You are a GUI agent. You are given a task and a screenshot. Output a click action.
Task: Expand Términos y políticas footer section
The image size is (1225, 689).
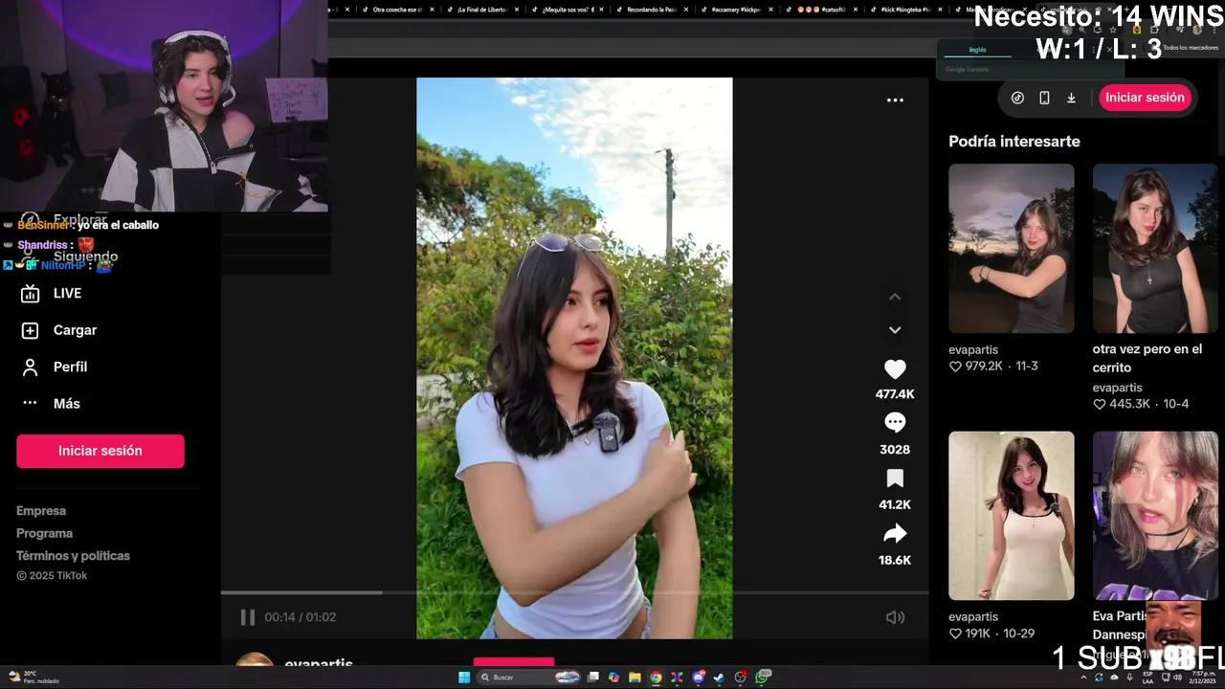click(x=73, y=556)
